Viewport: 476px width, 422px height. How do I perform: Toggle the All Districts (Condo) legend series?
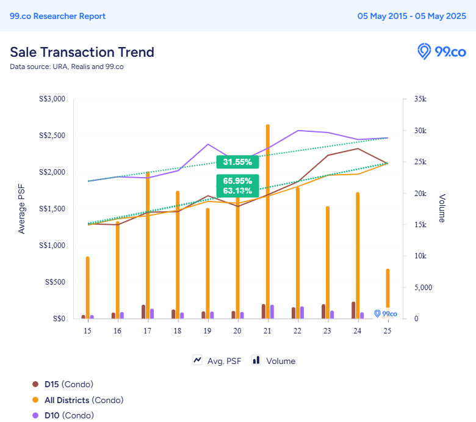[78, 400]
